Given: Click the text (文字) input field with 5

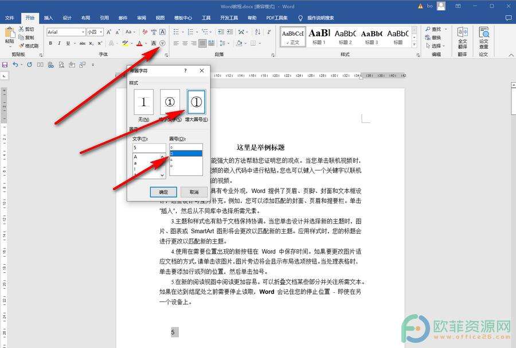Looking at the screenshot, I should coord(149,148).
